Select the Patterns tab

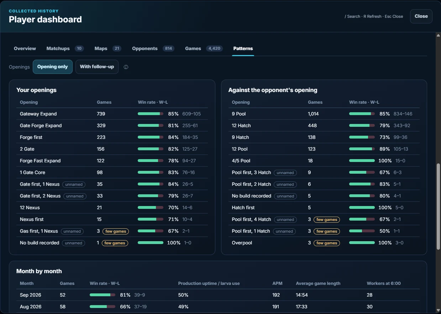point(243,48)
